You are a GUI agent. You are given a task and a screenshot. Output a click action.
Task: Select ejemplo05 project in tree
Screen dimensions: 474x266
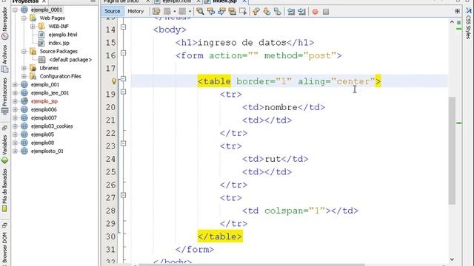click(x=42, y=134)
